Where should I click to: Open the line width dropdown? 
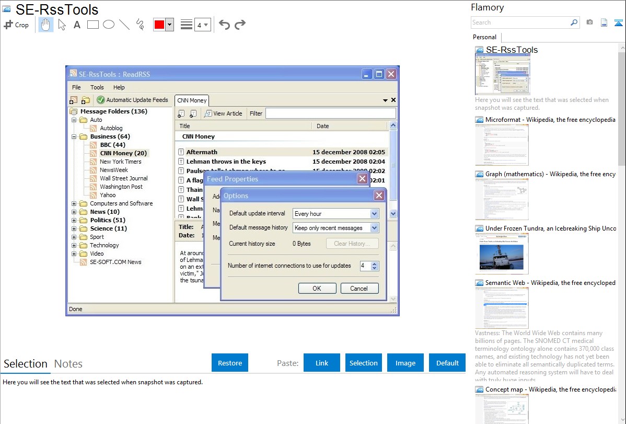coord(202,25)
